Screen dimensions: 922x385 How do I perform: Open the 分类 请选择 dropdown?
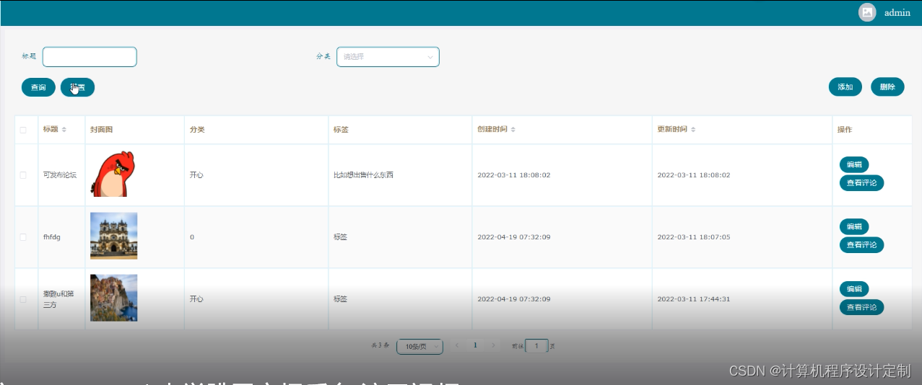point(388,57)
